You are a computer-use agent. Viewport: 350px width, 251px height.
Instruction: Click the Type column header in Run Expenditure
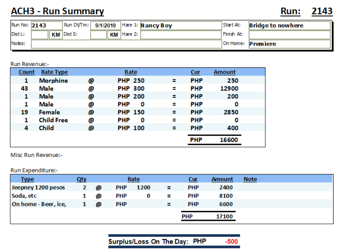click(27, 179)
